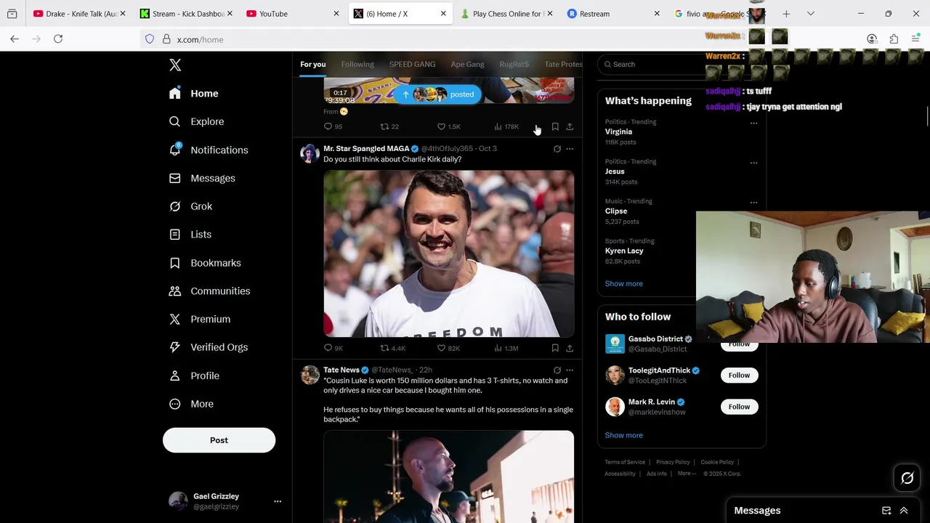The height and width of the screenshot is (523, 930).
Task: Reply to Mr. Star Spangled MAGA post
Action: pyautogui.click(x=328, y=349)
